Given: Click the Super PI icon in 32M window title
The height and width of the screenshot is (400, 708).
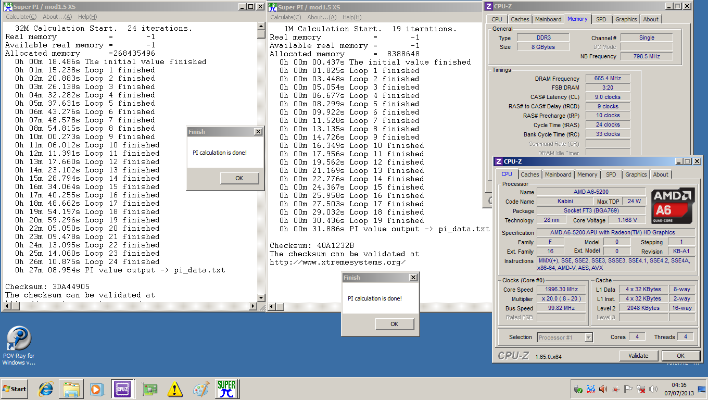Looking at the screenshot, I should tap(7, 7).
